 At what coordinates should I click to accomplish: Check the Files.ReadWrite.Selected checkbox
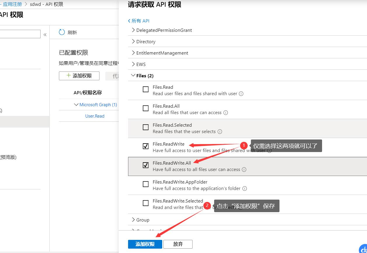tap(146, 203)
